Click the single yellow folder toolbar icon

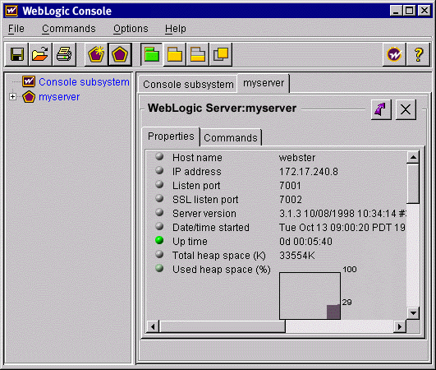[x=175, y=54]
